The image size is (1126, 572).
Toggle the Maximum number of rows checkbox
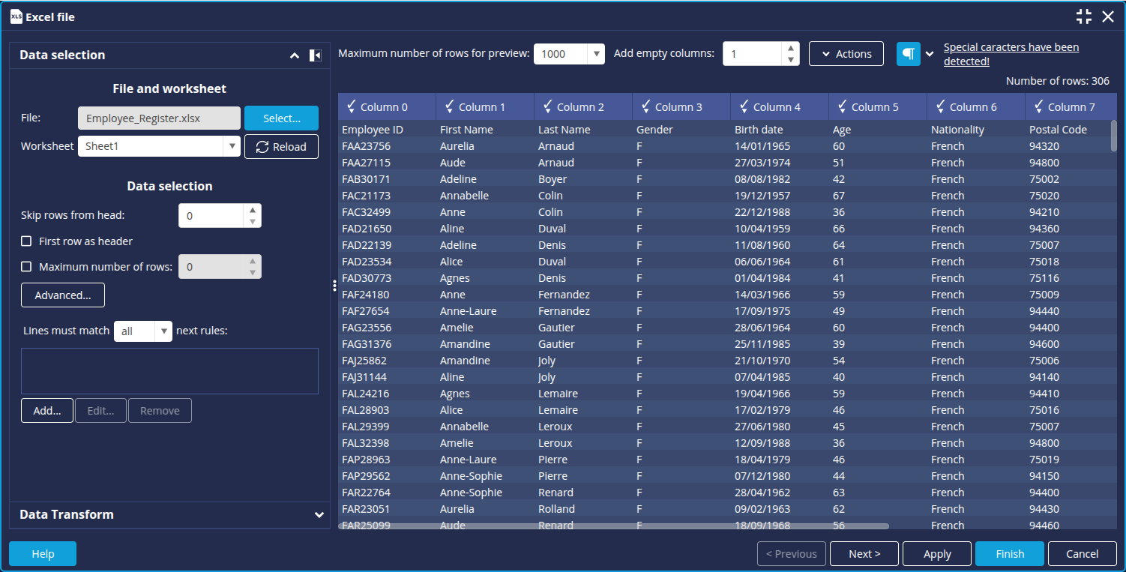tap(26, 267)
